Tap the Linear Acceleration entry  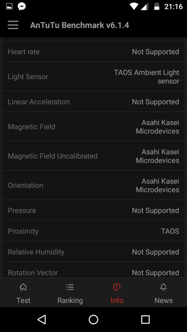coord(93,102)
